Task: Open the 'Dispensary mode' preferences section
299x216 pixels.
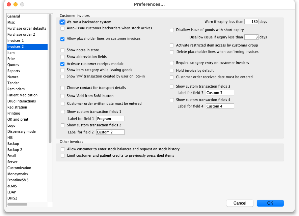Action: [x=21, y=131]
